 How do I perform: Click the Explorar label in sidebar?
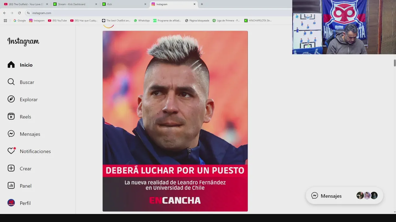pyautogui.click(x=29, y=100)
